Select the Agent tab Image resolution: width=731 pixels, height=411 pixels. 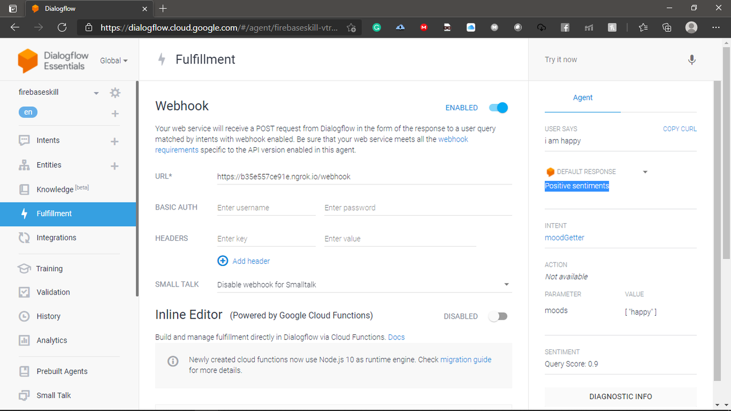pyautogui.click(x=583, y=98)
